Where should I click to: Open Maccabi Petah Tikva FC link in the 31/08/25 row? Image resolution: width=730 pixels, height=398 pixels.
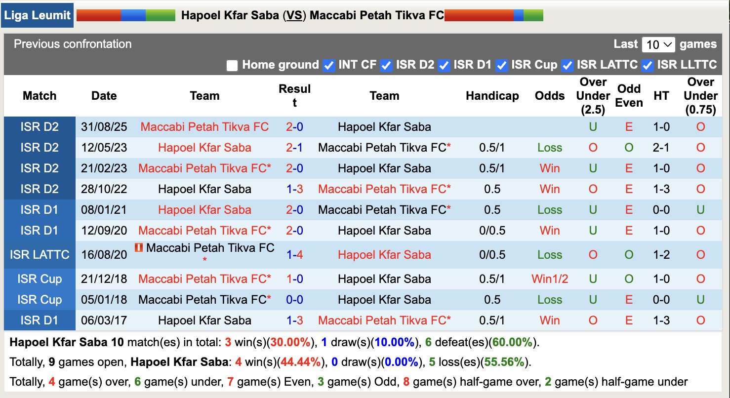(x=204, y=126)
